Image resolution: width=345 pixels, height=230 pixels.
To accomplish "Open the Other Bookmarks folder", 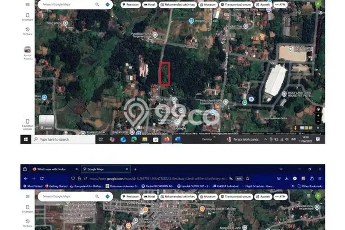I will pyautogui.click(x=310, y=186).
